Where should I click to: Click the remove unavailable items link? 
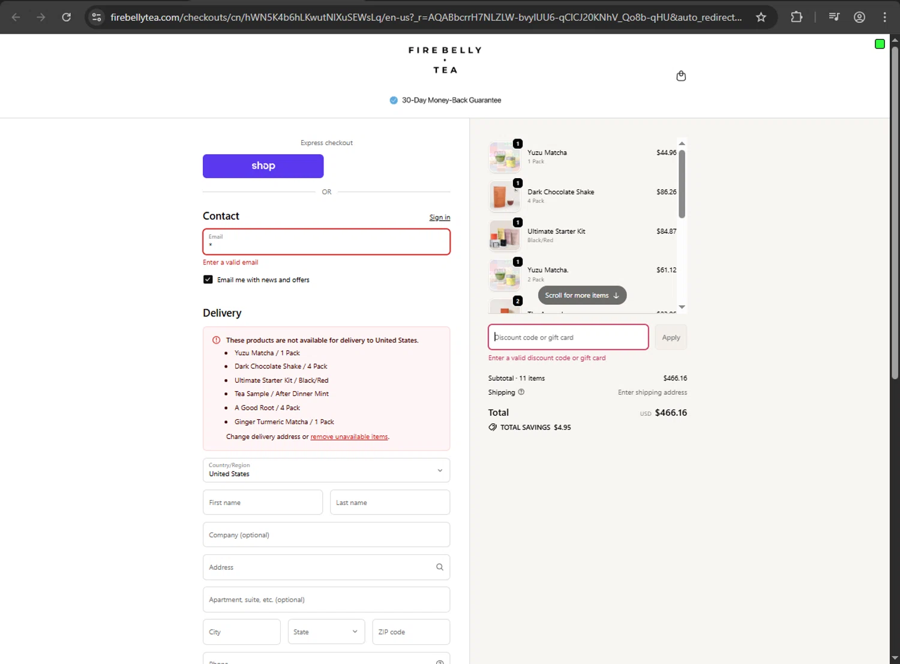(349, 437)
